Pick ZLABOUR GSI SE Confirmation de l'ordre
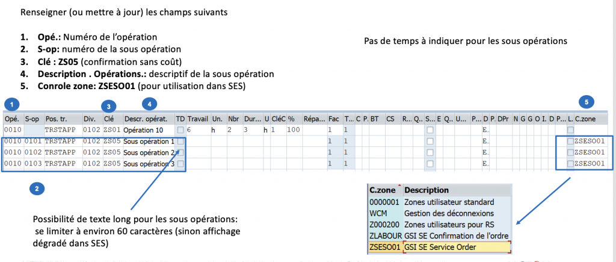This screenshot has height=262, width=616. 439,235
